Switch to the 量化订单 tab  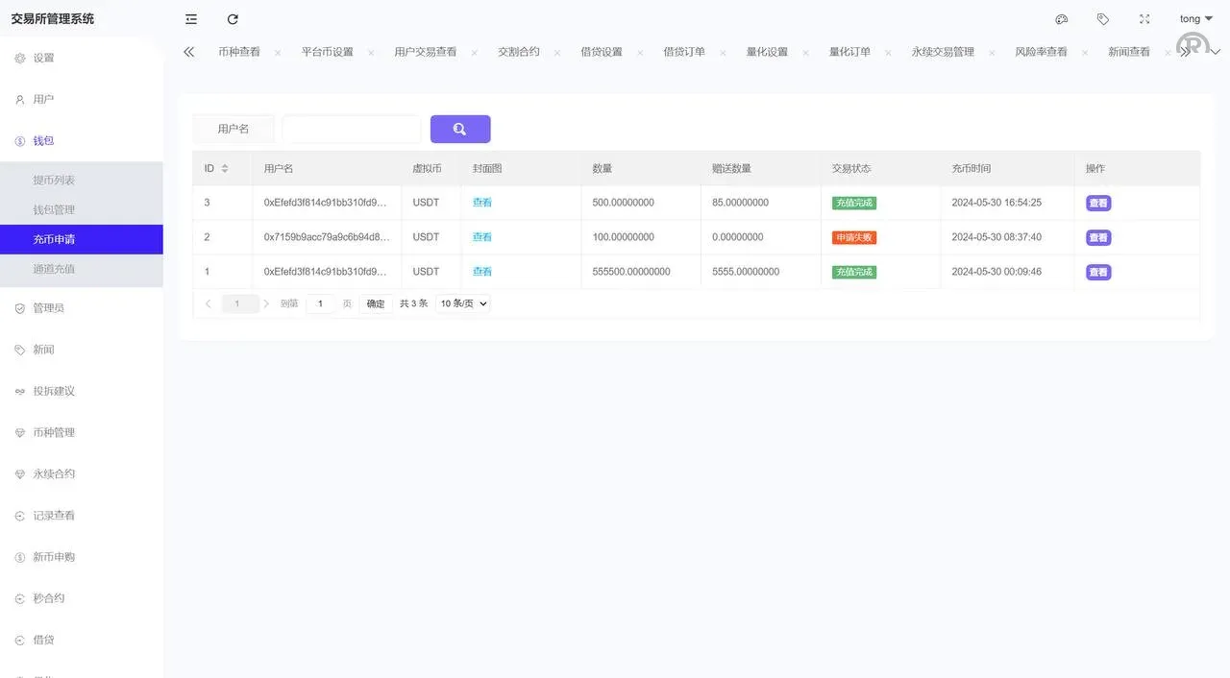[849, 52]
